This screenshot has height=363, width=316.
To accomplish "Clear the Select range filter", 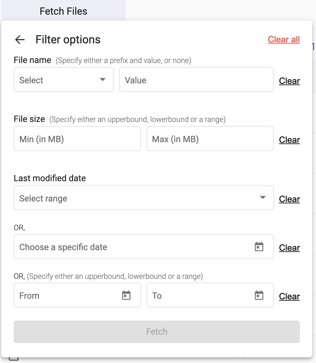I will [289, 199].
